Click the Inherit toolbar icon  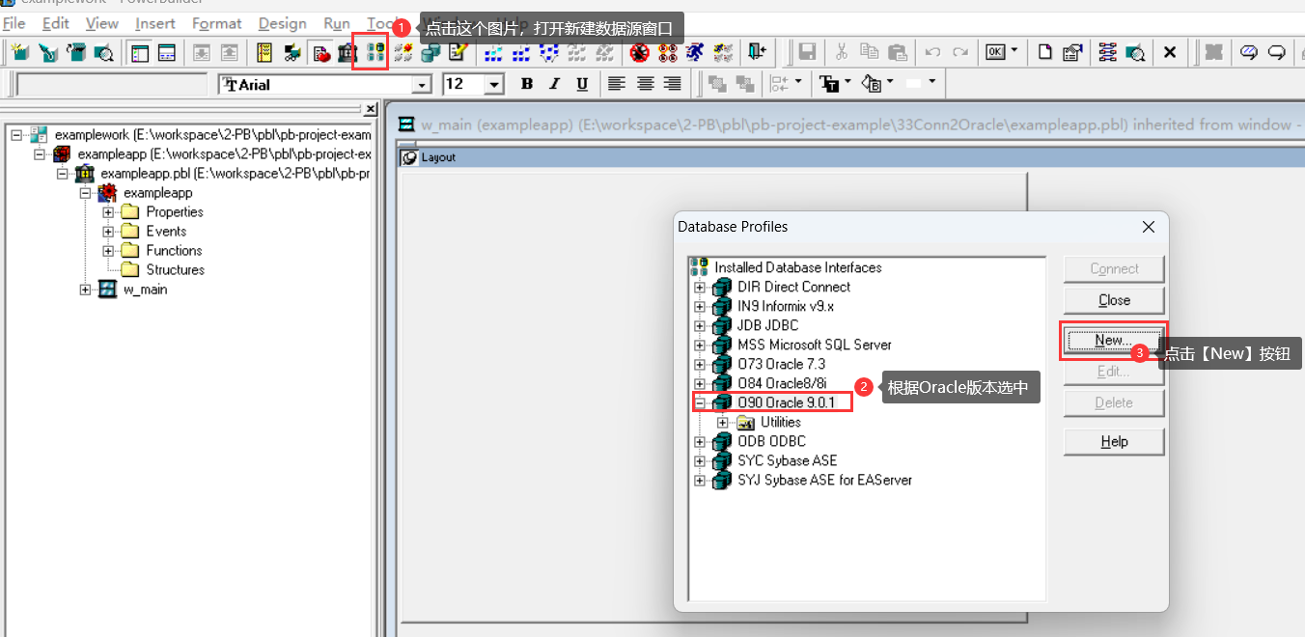coord(47,52)
